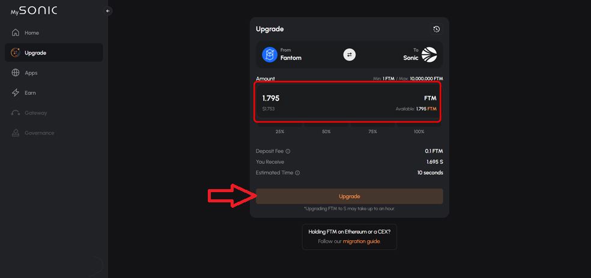Click the Earn lightning icon
The width and height of the screenshot is (591, 278).
16,93
